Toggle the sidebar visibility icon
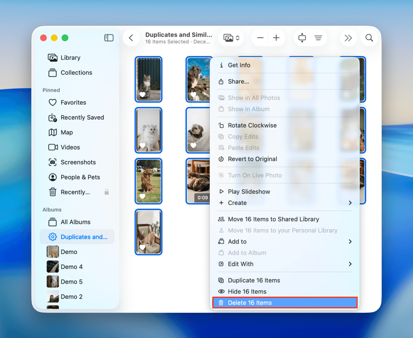Screen dimensions: 413x338 click(109, 38)
